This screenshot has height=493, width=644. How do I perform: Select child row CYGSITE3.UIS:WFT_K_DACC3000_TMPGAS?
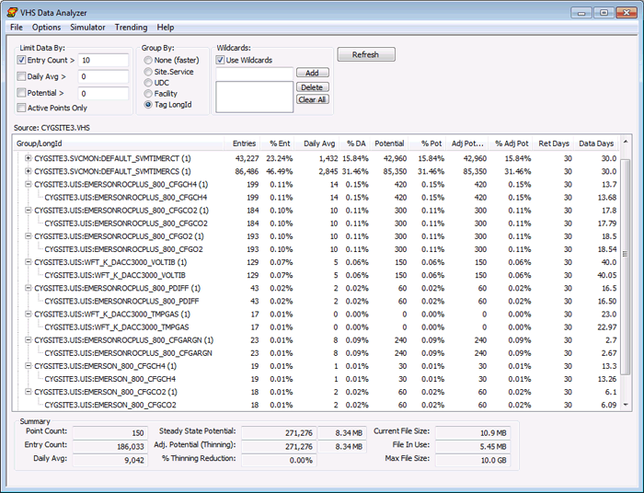click(x=117, y=327)
